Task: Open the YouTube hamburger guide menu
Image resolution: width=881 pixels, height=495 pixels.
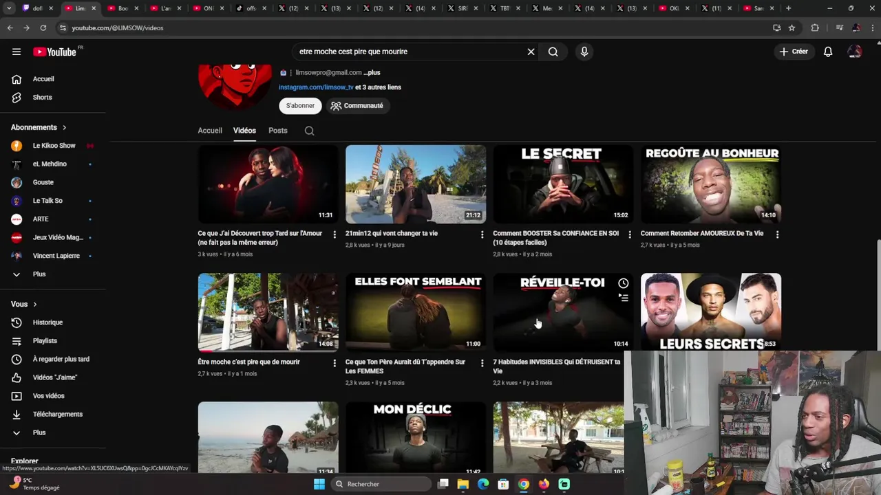Action: [17, 52]
